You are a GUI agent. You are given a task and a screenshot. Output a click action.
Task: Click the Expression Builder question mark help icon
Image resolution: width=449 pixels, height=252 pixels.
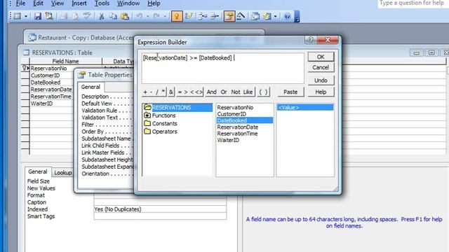311,40
